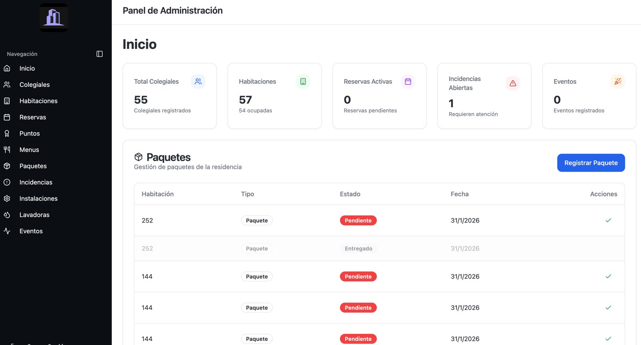The image size is (641, 345).
Task: Click the award ribbon icon beside Puntos
Action: tap(7, 134)
